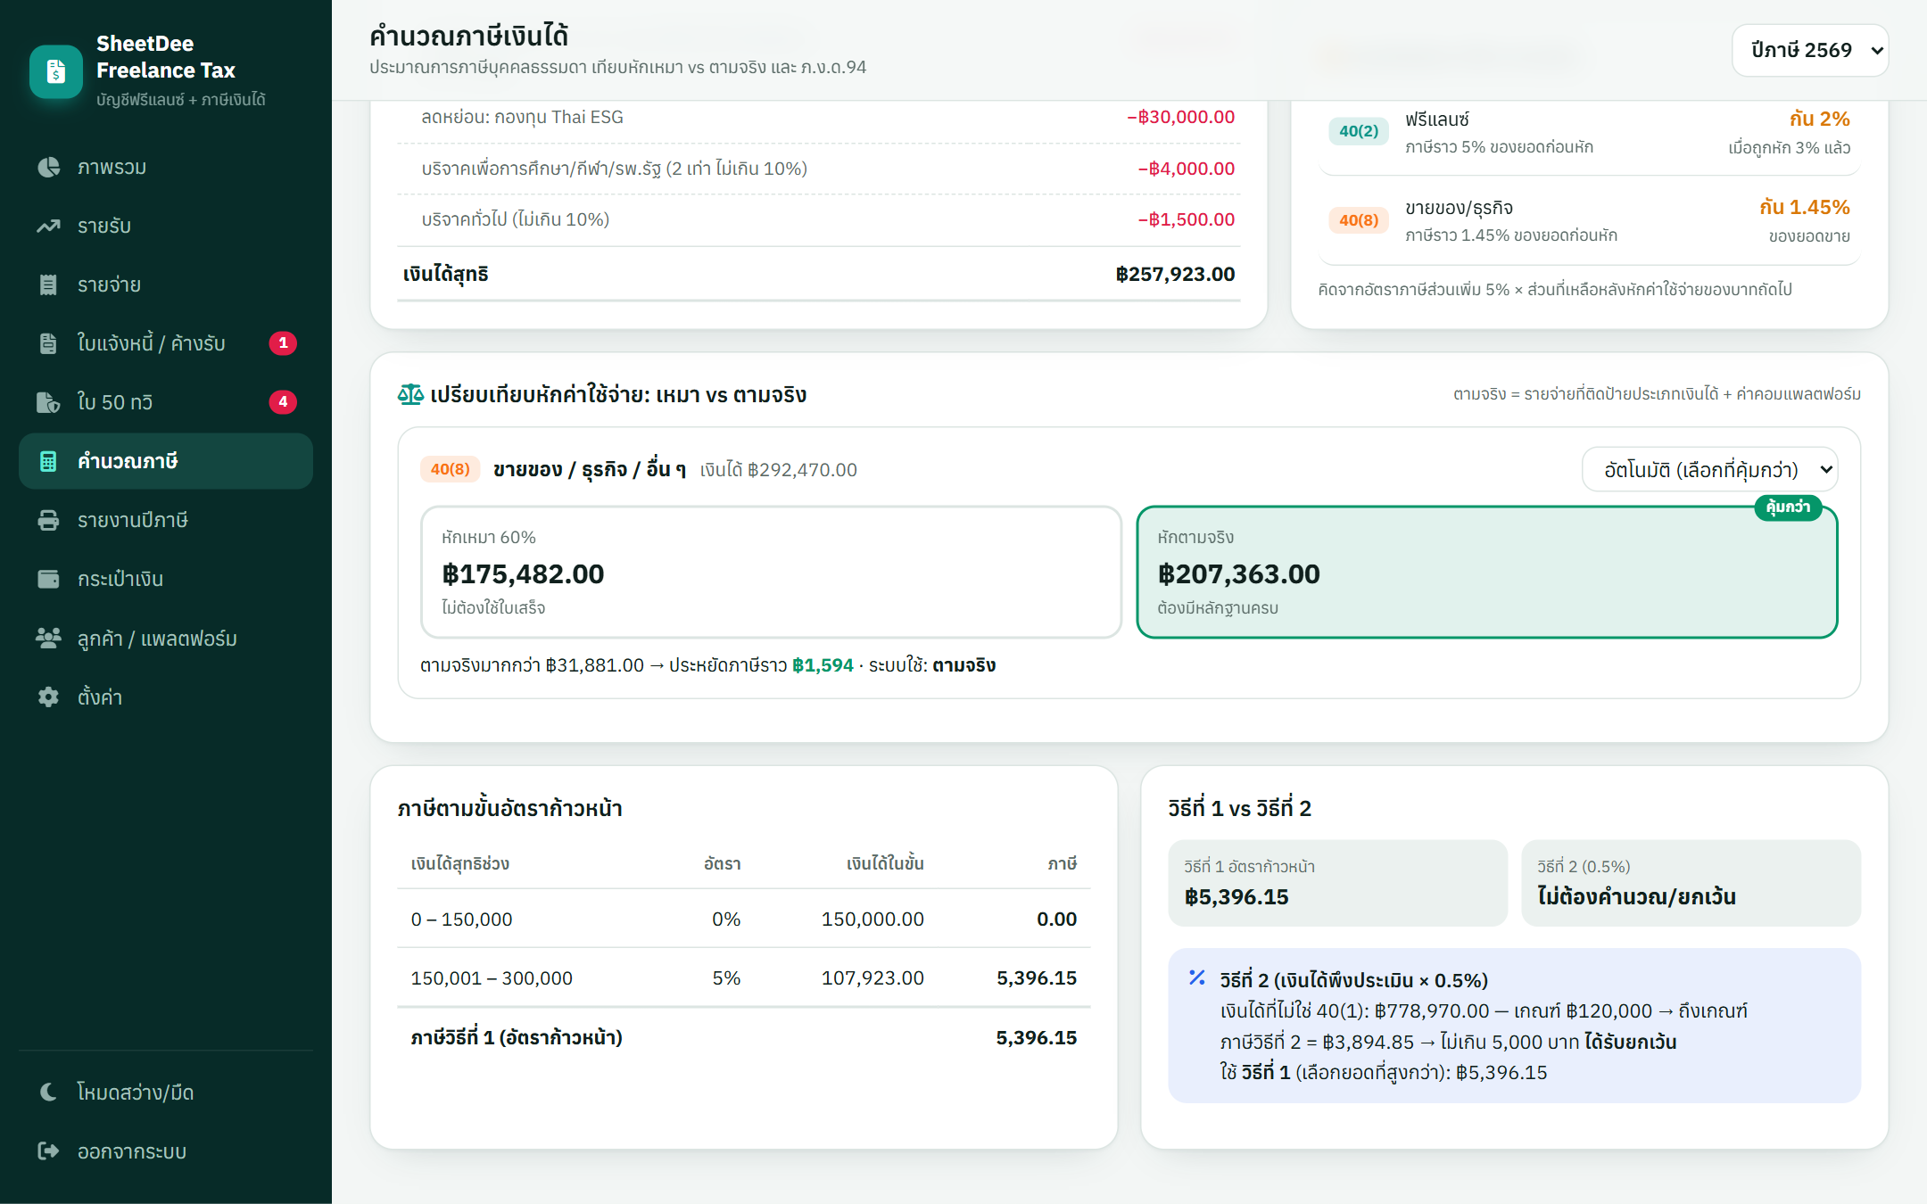
Task: Open the รายจ่าย menu item
Action: (166, 285)
